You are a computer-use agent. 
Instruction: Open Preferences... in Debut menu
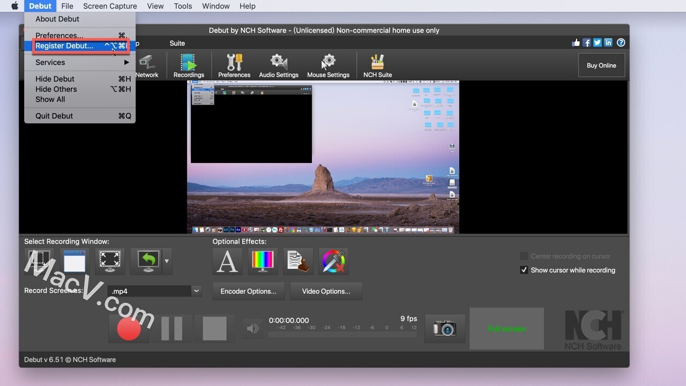[80, 35]
